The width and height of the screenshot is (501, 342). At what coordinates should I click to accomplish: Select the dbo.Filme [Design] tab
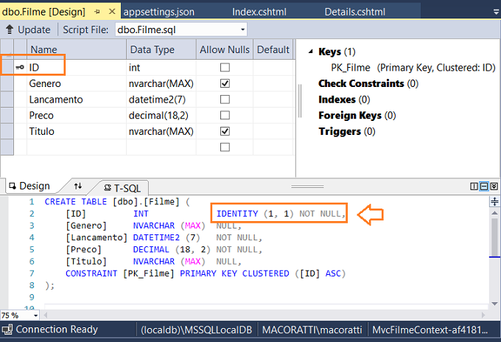pyautogui.click(x=43, y=12)
